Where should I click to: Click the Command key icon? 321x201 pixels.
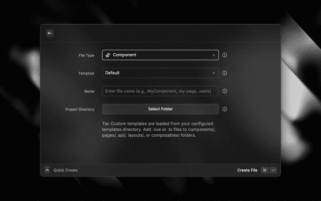[x=264, y=170]
